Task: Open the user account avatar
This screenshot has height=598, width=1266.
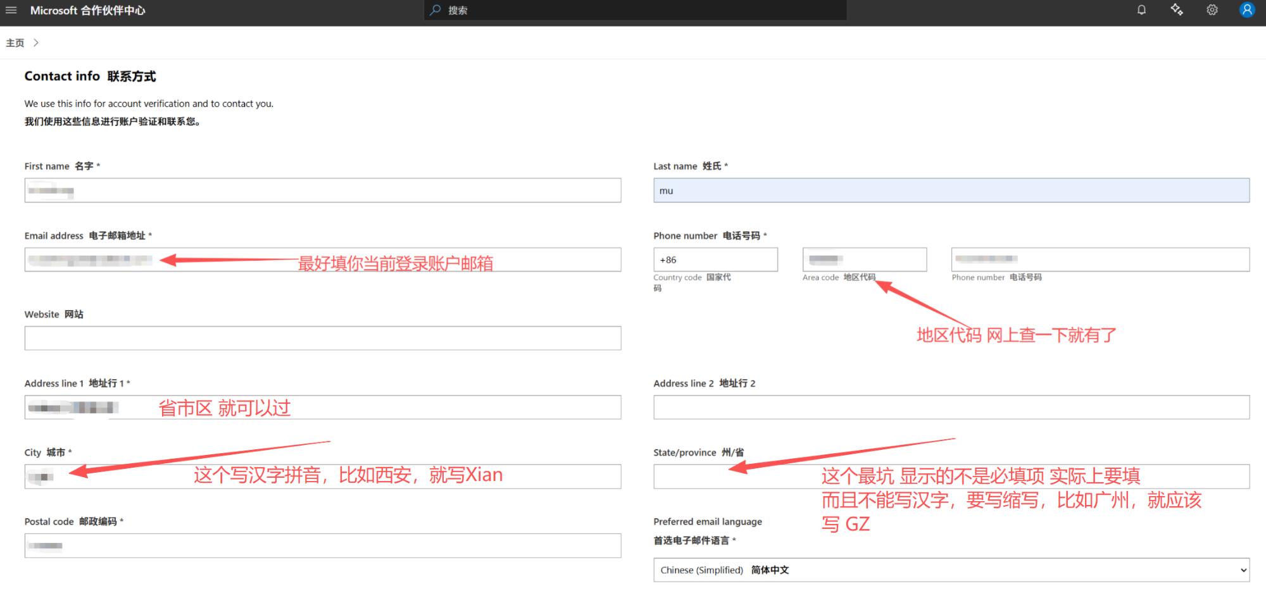Action: pos(1246,10)
